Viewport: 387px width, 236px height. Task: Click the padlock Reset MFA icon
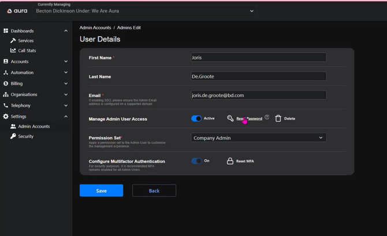[230, 161]
